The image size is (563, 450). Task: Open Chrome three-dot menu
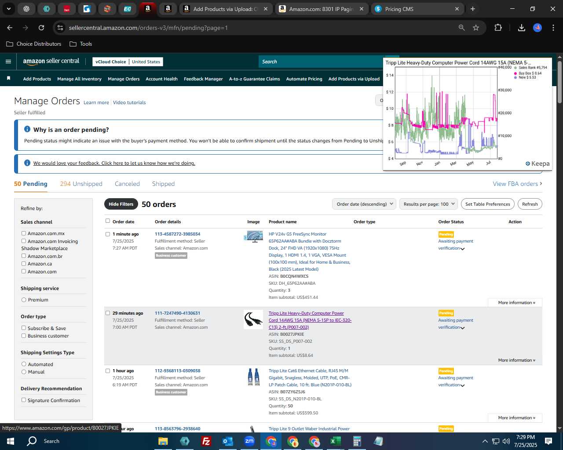click(x=552, y=28)
